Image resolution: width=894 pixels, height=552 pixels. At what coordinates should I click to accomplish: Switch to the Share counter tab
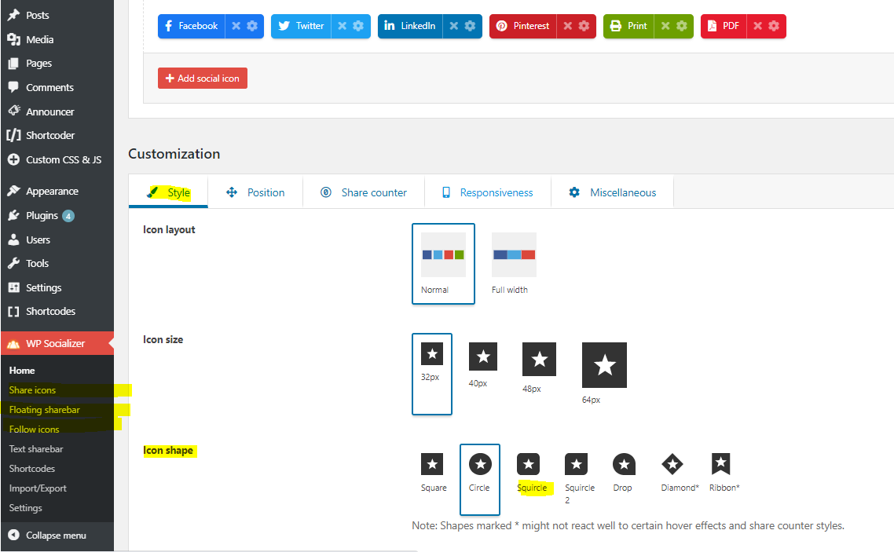[x=364, y=192]
